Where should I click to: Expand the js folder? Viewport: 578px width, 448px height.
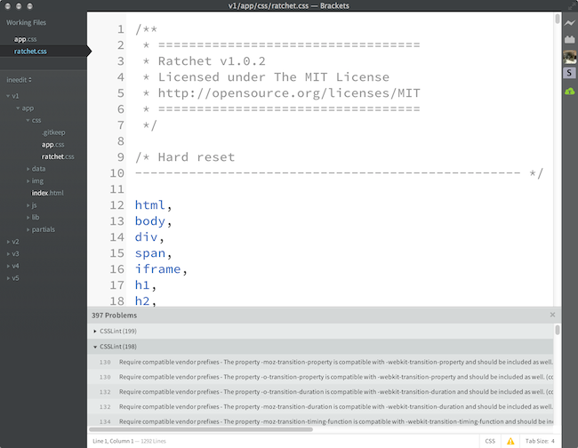pos(28,205)
